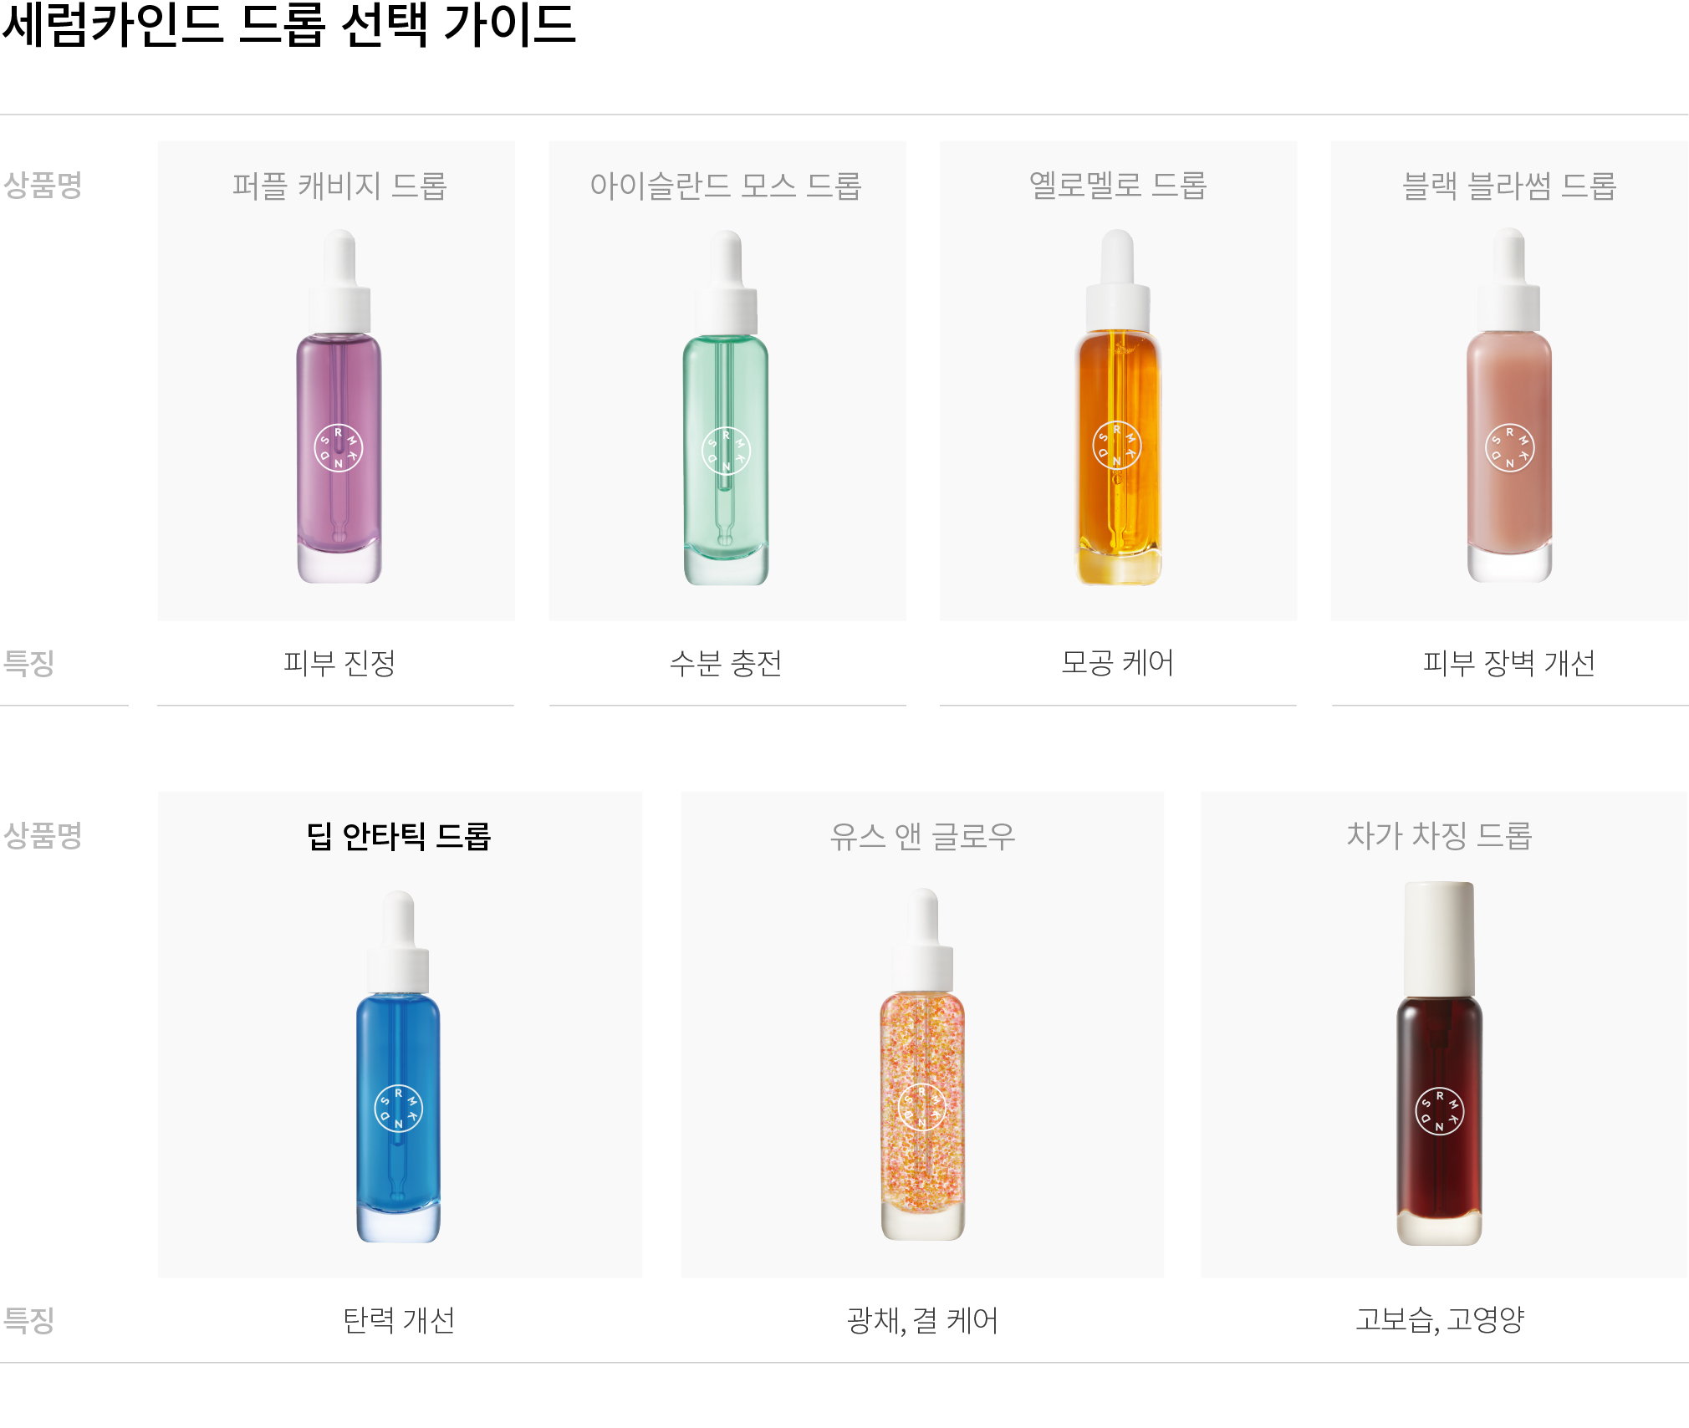The width and height of the screenshot is (1689, 1428).
Task: Click the 수분 충전 feature label
Action: point(726,663)
